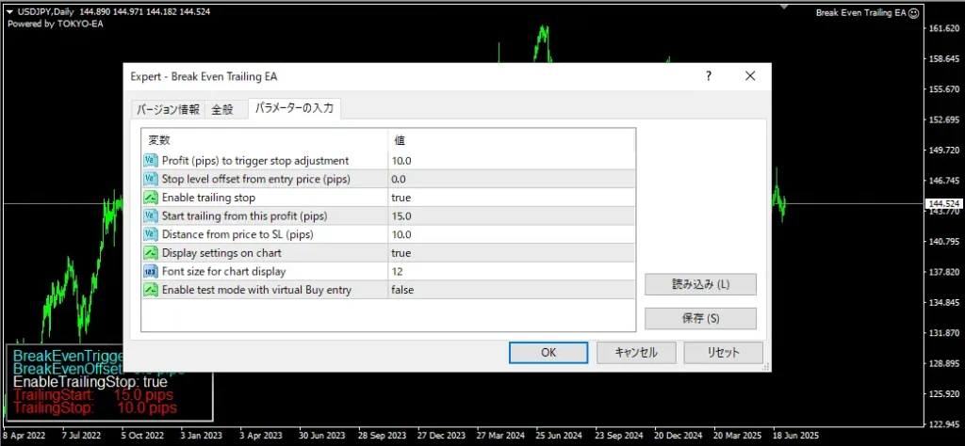Click the integer icon beside Font size for chart display
965x446 pixels.
(151, 272)
